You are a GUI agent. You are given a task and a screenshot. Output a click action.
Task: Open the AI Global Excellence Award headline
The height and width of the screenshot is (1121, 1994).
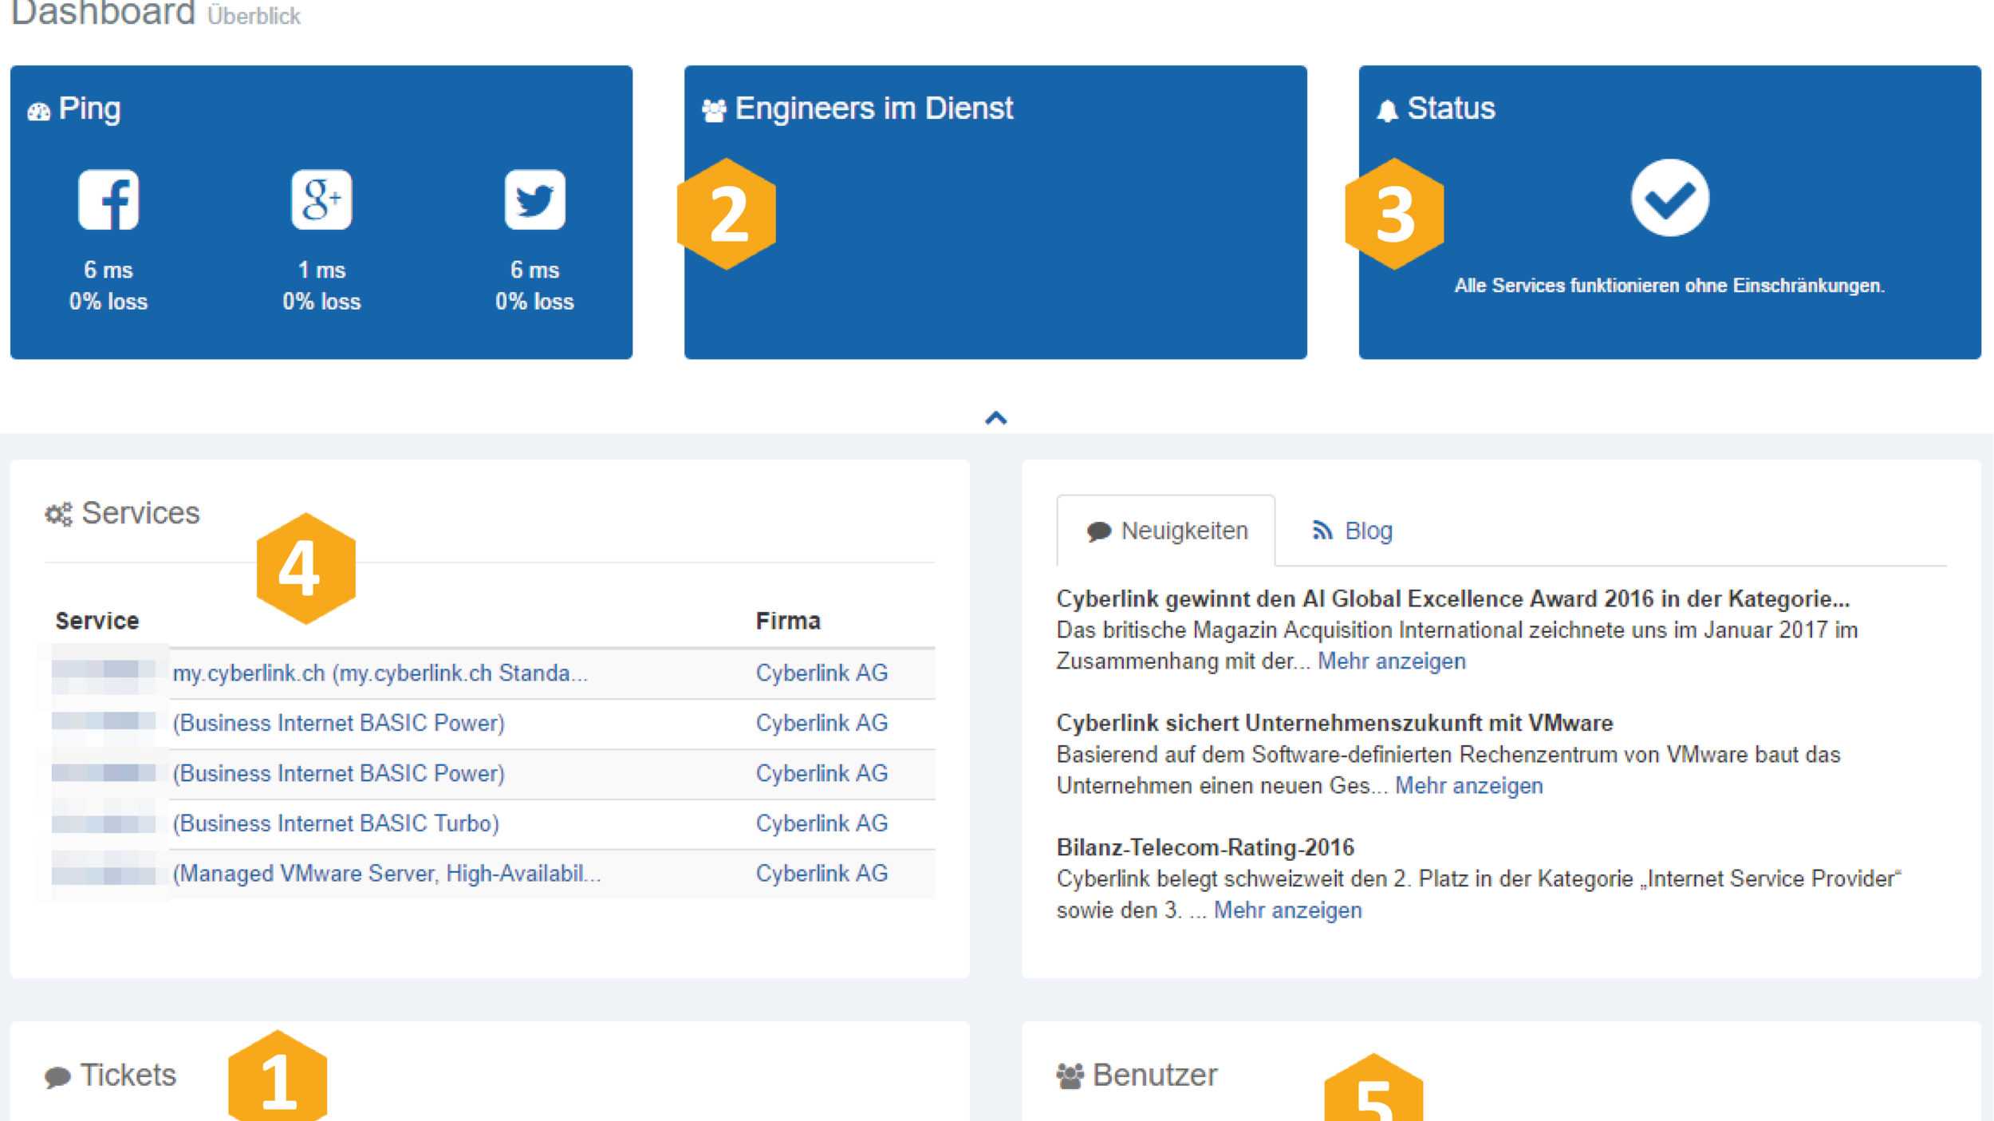[x=1452, y=598]
